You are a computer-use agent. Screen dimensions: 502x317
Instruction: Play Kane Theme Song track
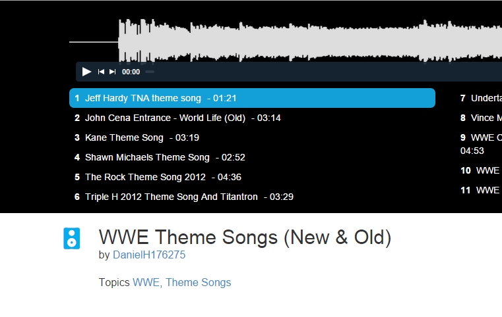pos(124,137)
